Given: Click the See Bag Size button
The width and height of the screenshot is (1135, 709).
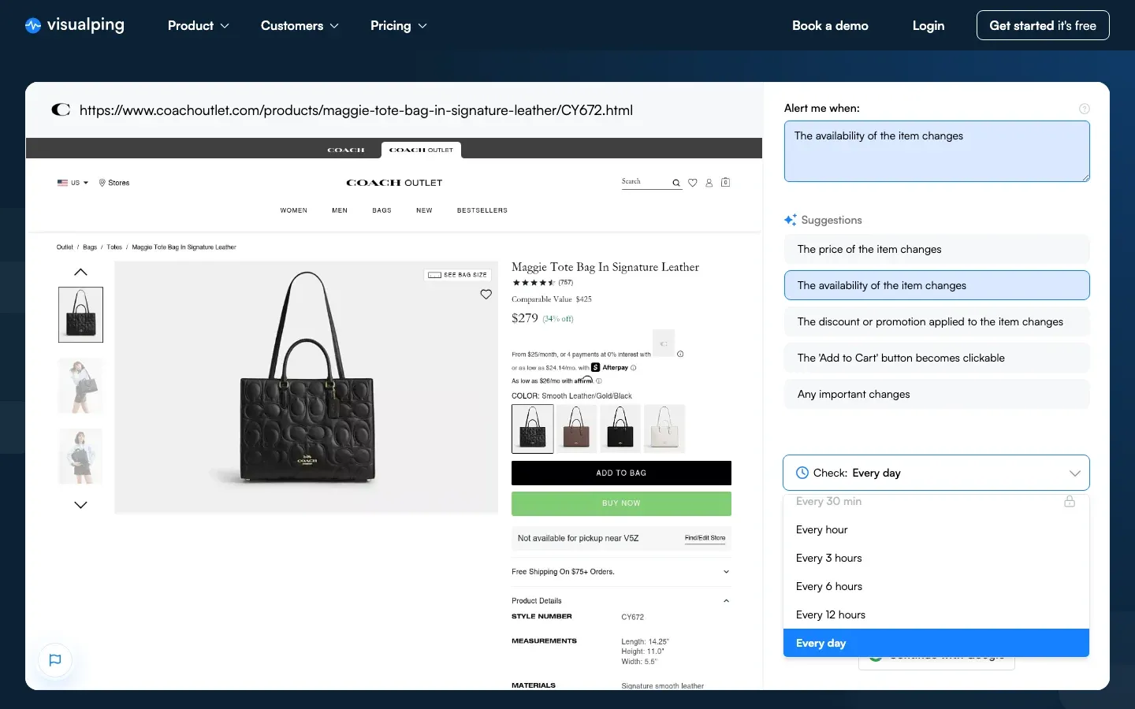Looking at the screenshot, I should pyautogui.click(x=458, y=275).
